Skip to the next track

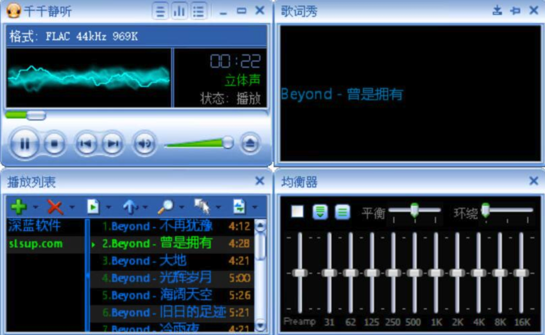tap(113, 143)
